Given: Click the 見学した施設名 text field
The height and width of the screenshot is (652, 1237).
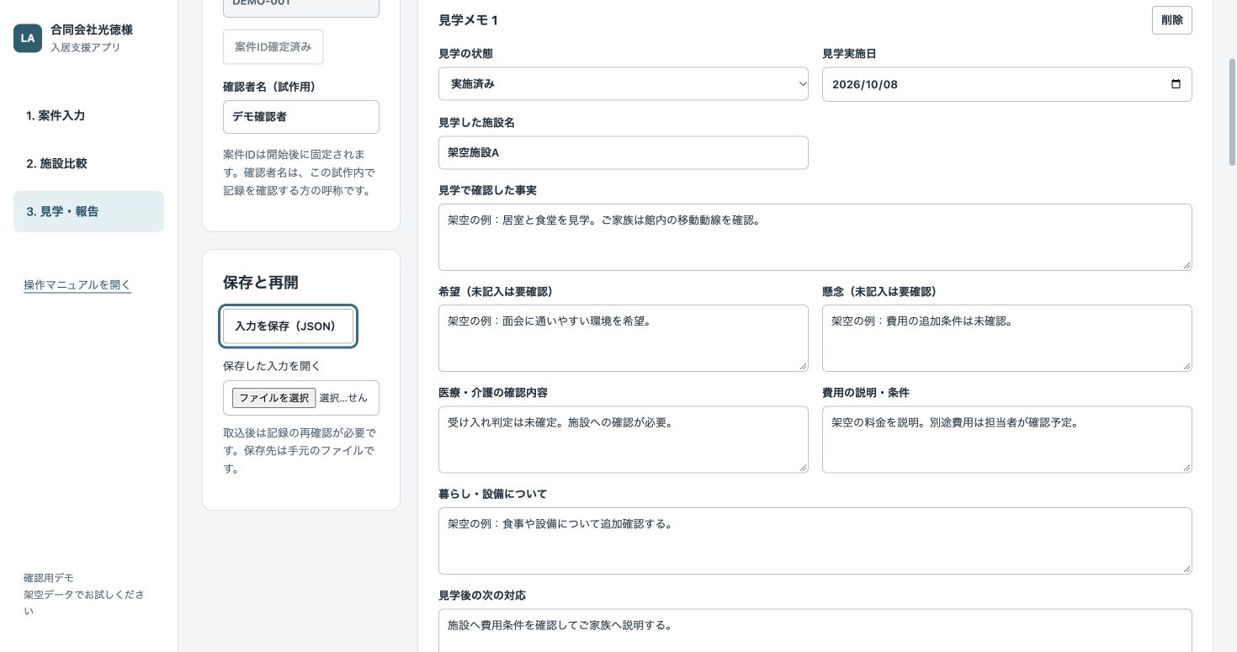Looking at the screenshot, I should pyautogui.click(x=624, y=152).
